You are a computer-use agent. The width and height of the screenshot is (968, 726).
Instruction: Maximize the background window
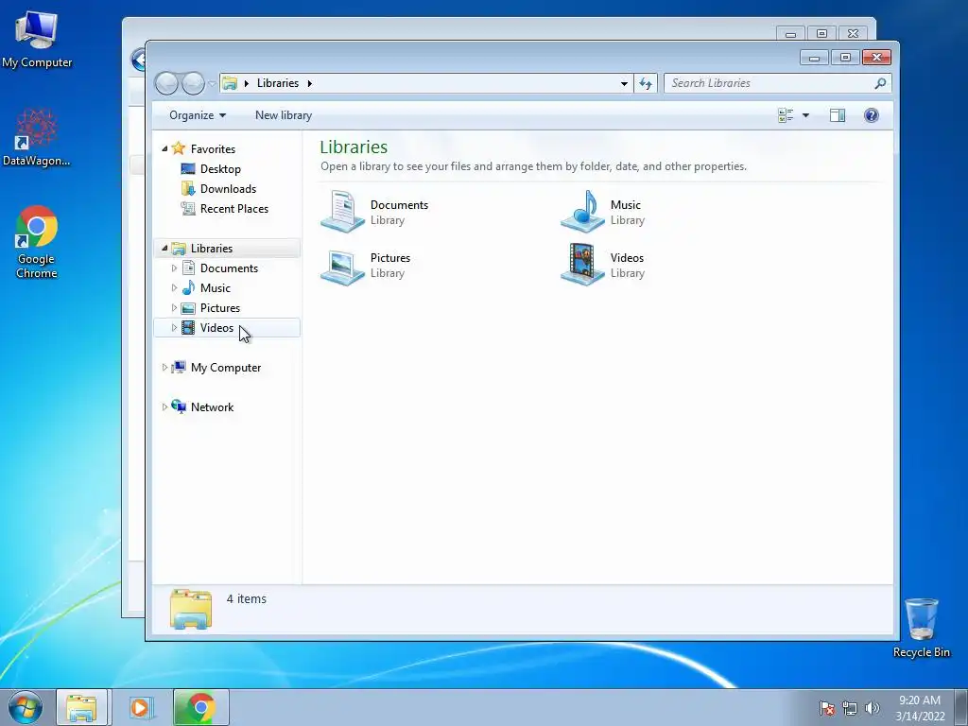(821, 33)
